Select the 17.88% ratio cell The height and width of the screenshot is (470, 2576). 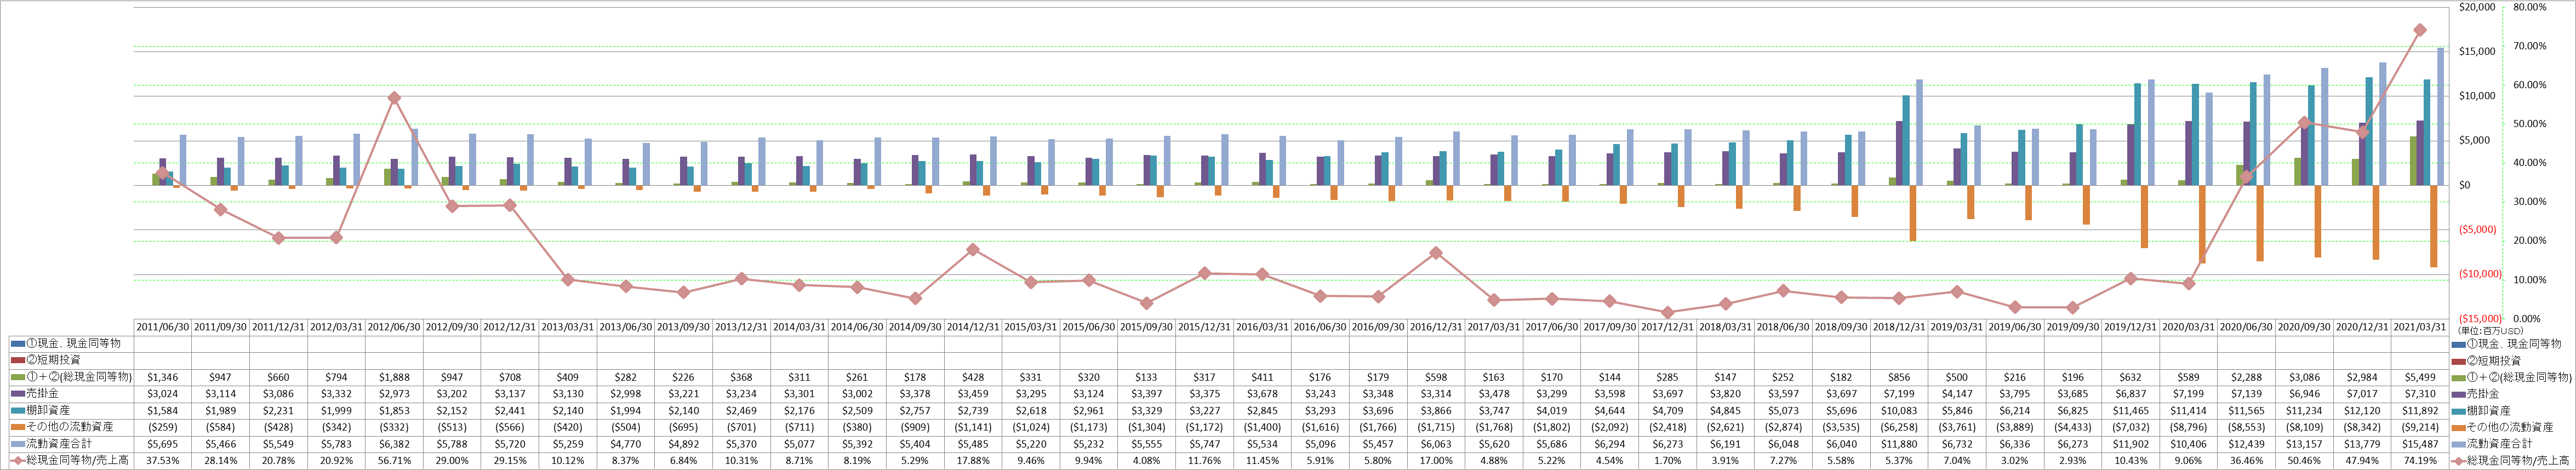point(974,461)
